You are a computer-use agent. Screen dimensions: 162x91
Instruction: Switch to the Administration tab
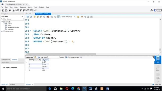coord(6,60)
